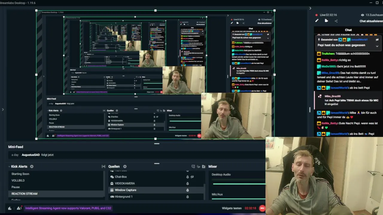The image size is (383, 215).
Task: Click the Mini-Feed heading
Action: click(16, 147)
